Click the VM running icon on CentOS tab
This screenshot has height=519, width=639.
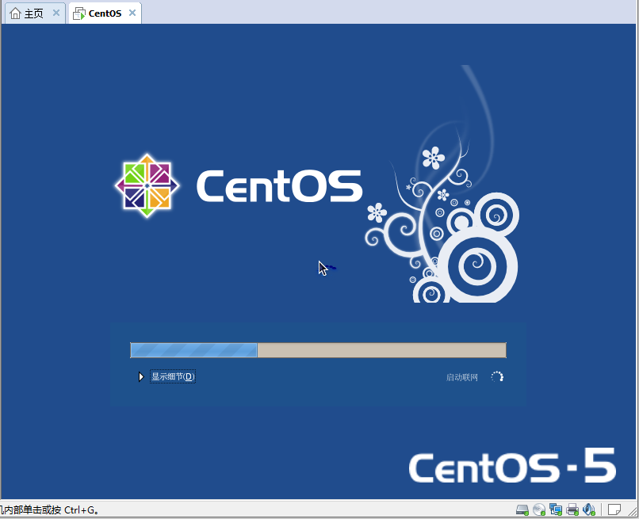click(79, 13)
